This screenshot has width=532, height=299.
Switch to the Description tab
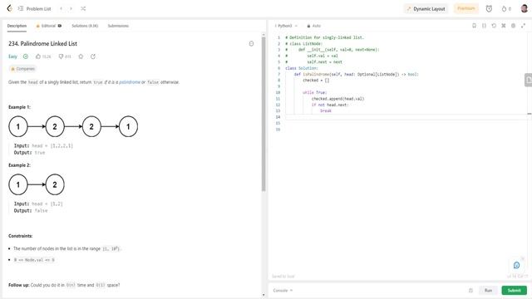pos(17,26)
